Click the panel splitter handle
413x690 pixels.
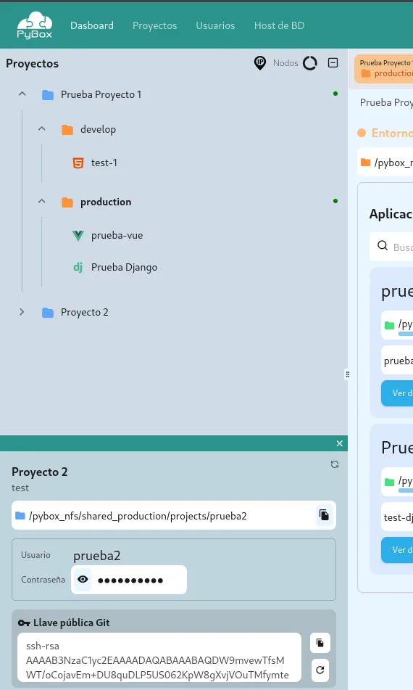348,374
